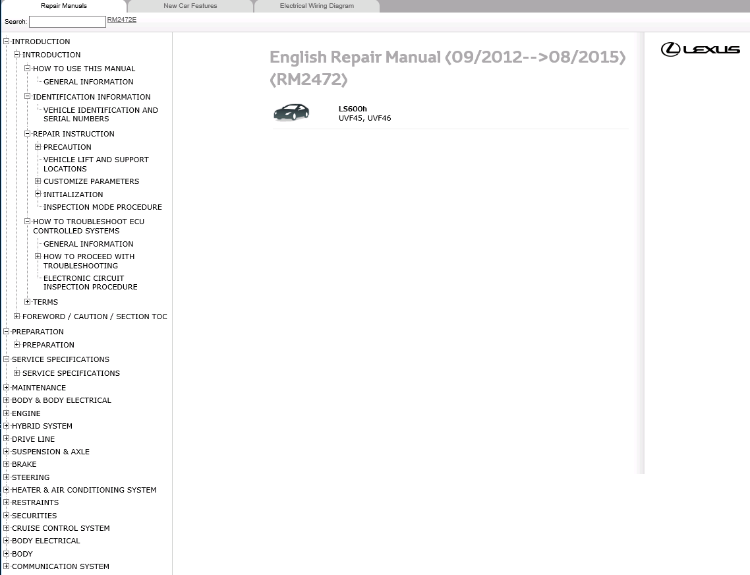
Task: Expand the RESTRAINTS section
Action: click(x=6, y=502)
